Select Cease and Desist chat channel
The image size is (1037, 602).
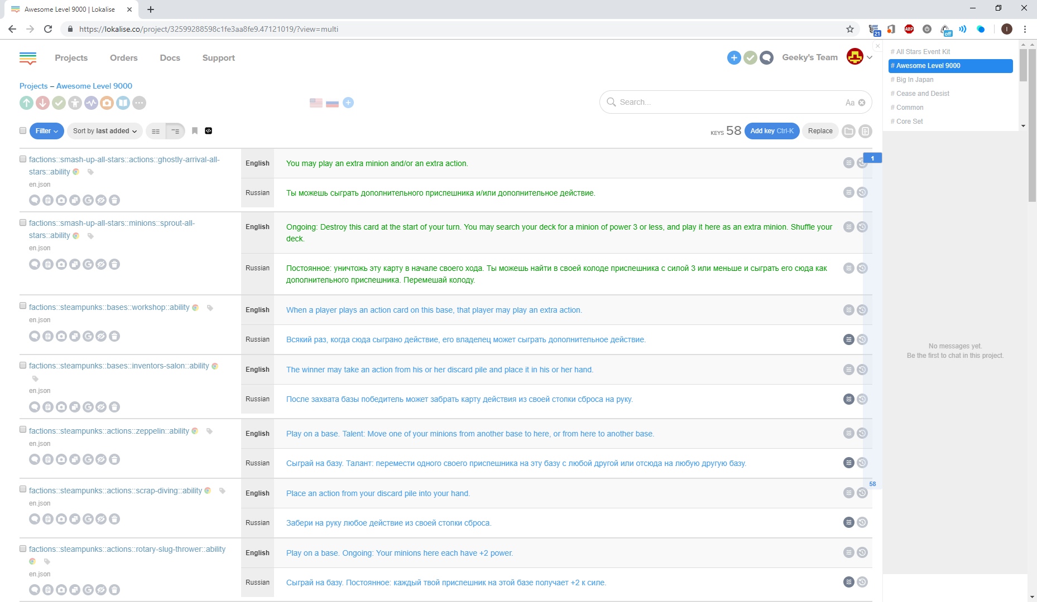(950, 94)
